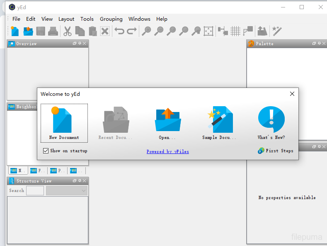Float the Palette panel
The width and height of the screenshot is (327, 246).
tap(314, 44)
